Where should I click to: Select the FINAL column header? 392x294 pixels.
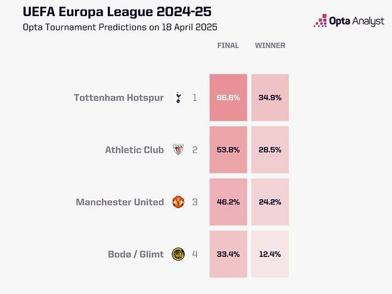tap(228, 45)
